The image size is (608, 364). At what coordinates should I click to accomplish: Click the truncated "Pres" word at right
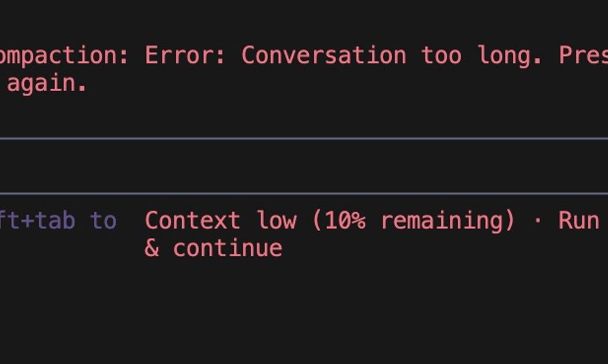pyautogui.click(x=582, y=56)
